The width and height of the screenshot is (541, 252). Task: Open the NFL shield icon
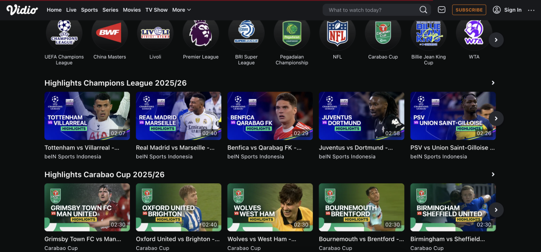point(338,33)
